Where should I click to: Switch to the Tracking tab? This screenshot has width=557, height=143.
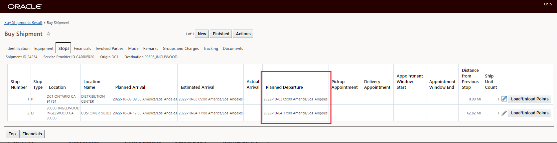pyautogui.click(x=211, y=49)
